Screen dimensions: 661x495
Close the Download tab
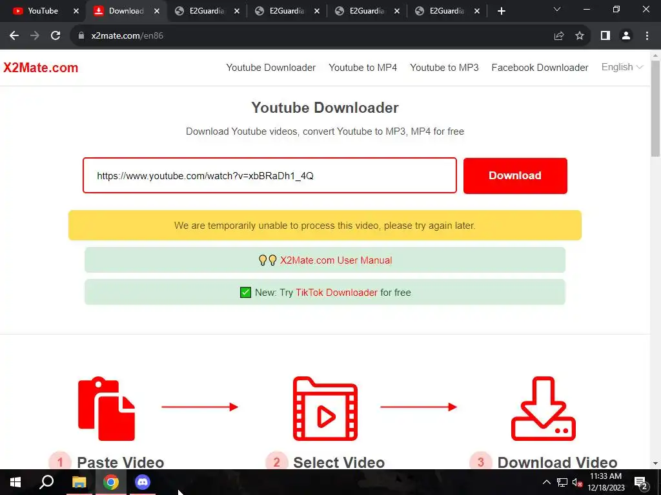[157, 11]
